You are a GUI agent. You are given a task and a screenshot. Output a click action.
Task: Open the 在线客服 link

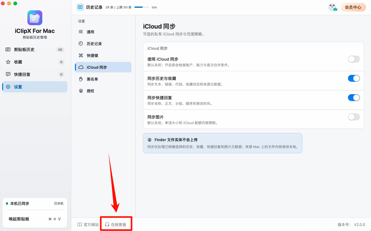coord(116,224)
